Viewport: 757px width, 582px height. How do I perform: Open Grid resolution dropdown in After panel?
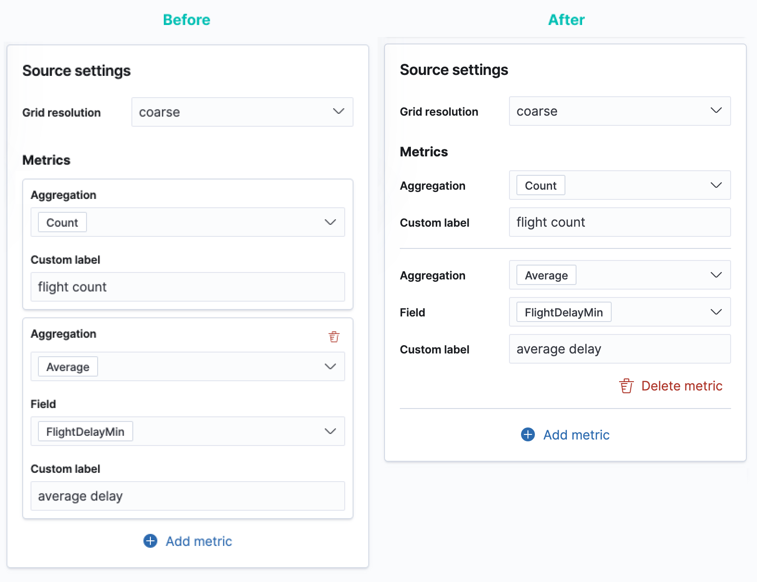click(x=620, y=111)
